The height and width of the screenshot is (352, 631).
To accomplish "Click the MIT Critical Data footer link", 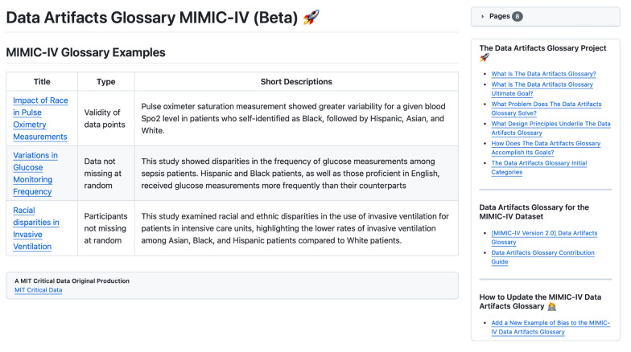I will pos(38,290).
